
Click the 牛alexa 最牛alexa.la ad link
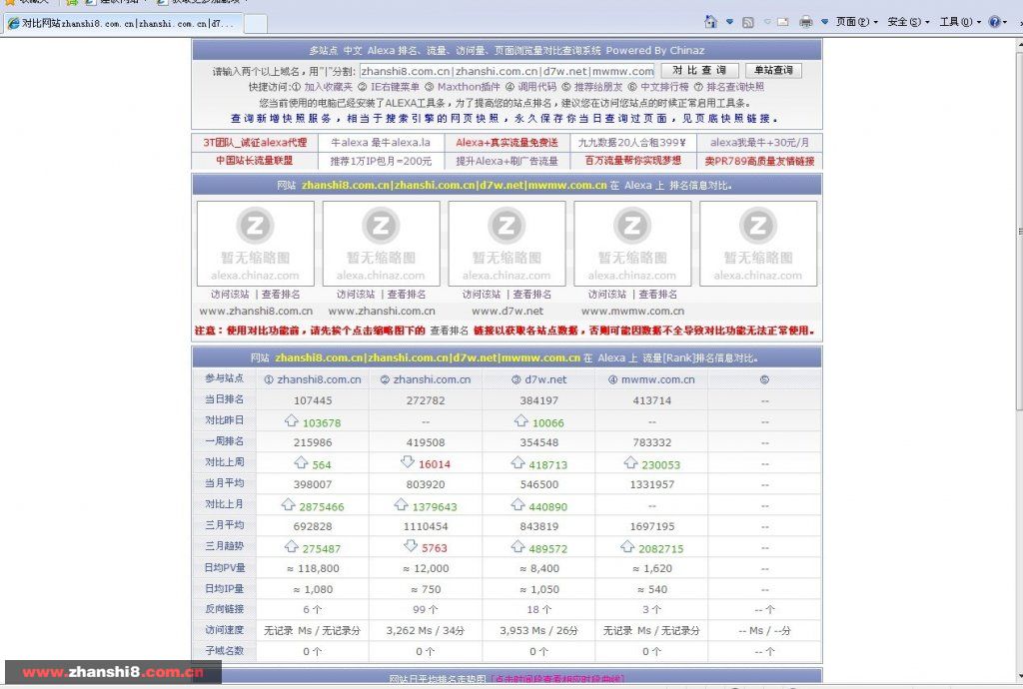pos(381,142)
